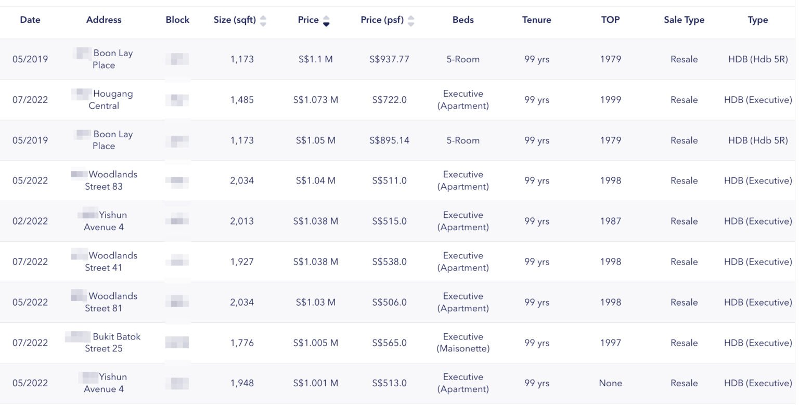Screen dimensions: 799x405
Task: Click the Type column header
Action: tap(757, 20)
